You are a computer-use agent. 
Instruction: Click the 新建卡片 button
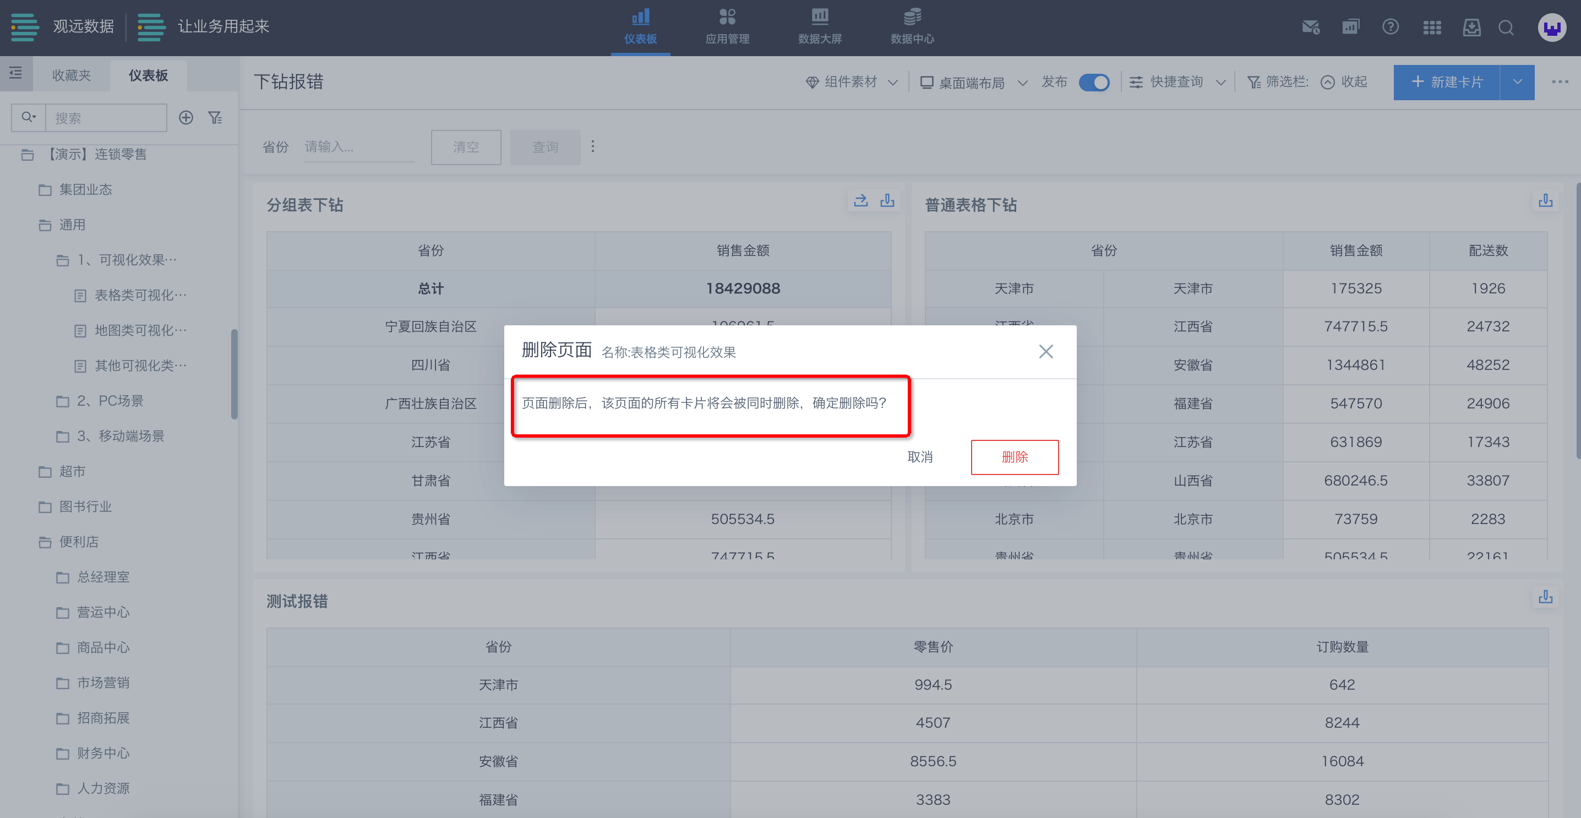tap(1447, 82)
